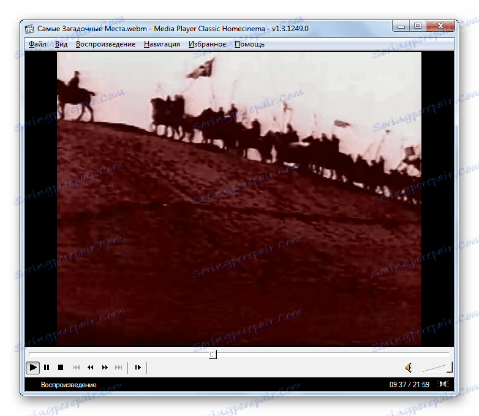Maximize the Media Player Classic window
Image resolution: width=479 pixels, height=416 pixels.
[x=418, y=26]
